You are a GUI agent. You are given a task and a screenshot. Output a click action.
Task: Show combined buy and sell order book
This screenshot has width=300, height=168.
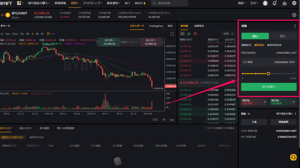182,34
